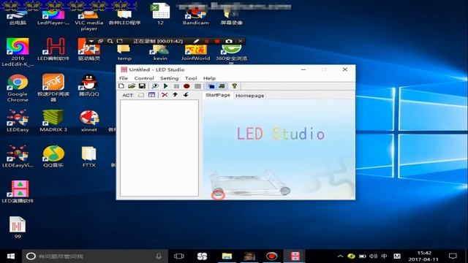The image size is (468, 263).
Task: Toggle the blue screen display toolbar icon
Action: click(x=211, y=86)
